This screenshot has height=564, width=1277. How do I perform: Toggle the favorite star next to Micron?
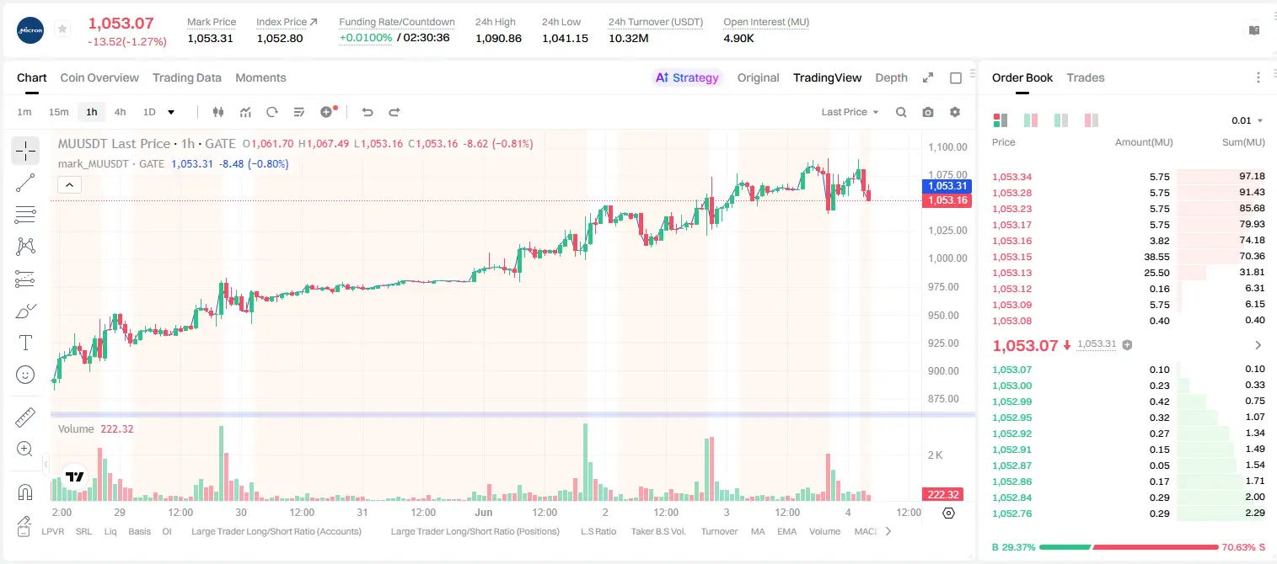62,29
